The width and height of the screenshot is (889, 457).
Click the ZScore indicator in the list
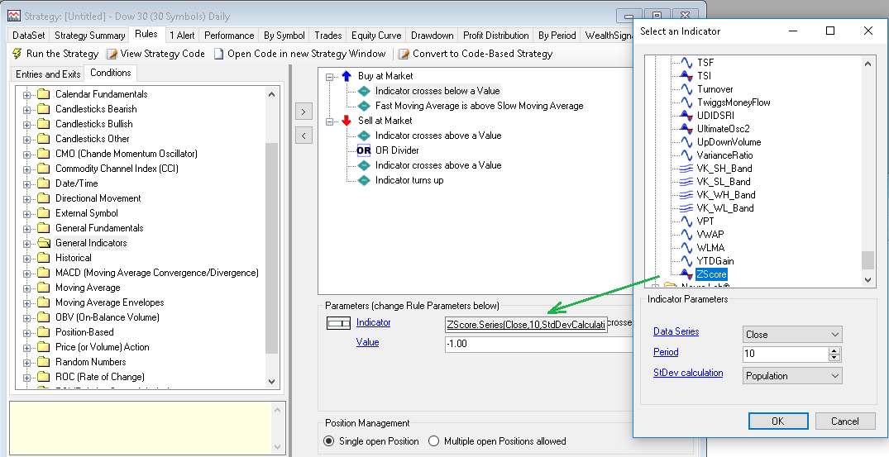coord(711,274)
